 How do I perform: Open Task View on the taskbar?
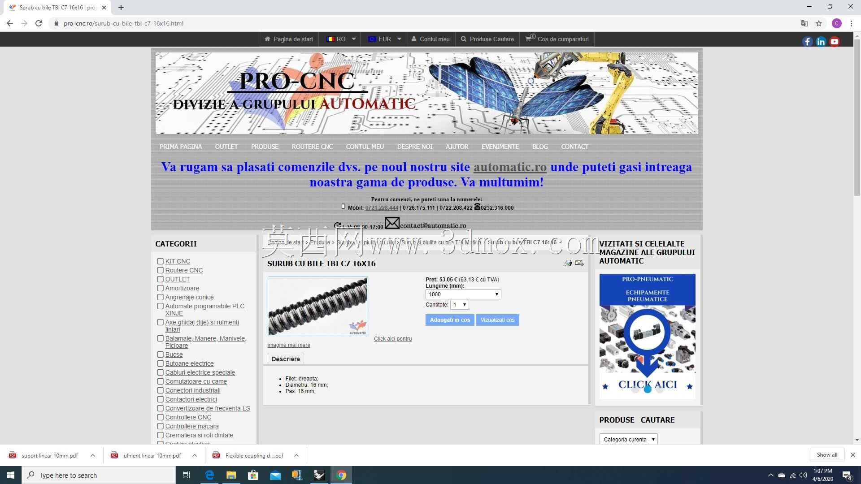coord(187,475)
